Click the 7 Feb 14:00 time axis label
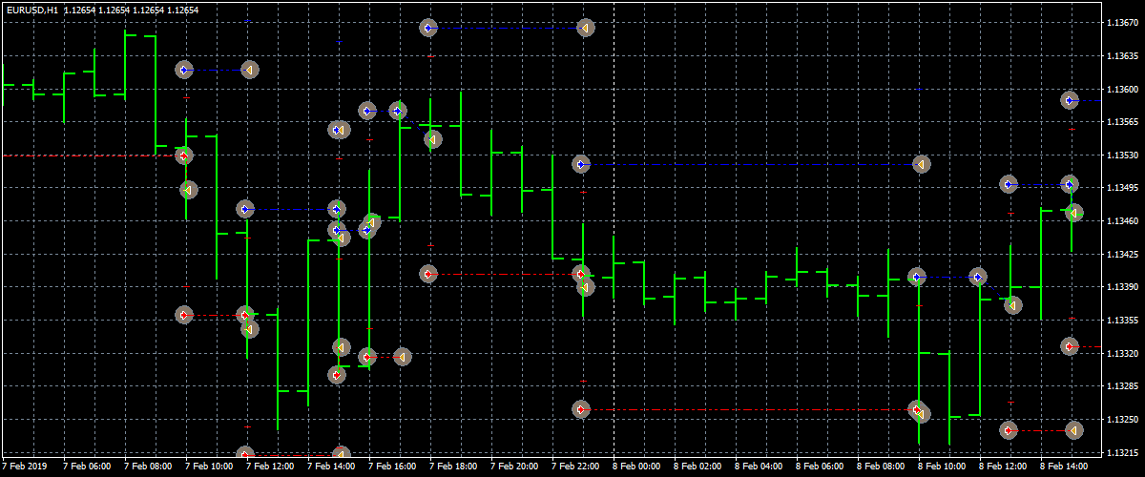Viewport: 1145px width, 477px height. [x=332, y=467]
